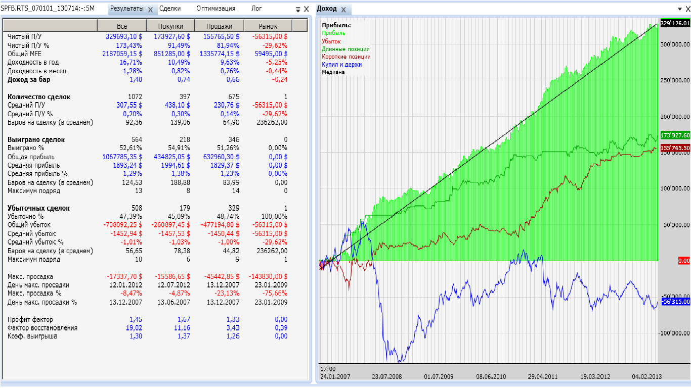The width and height of the screenshot is (691, 388).
Task: Click the Все column header
Action: pyautogui.click(x=122, y=26)
